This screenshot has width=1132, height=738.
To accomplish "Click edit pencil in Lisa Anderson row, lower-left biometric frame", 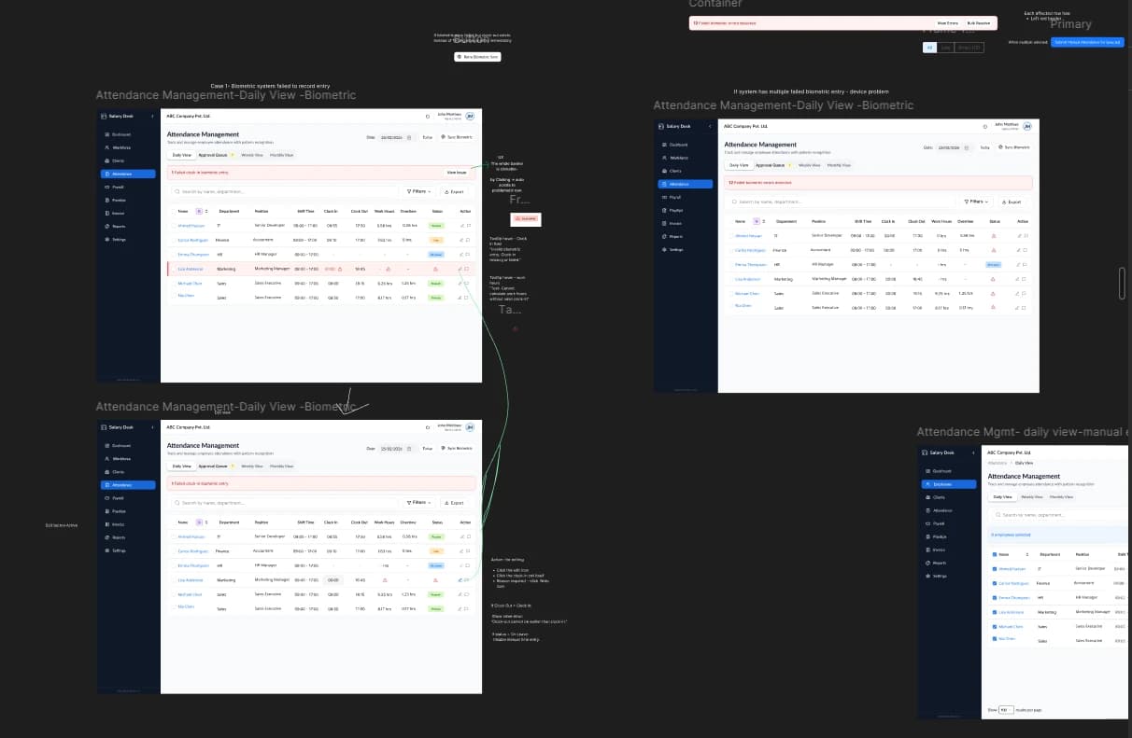I will (460, 579).
